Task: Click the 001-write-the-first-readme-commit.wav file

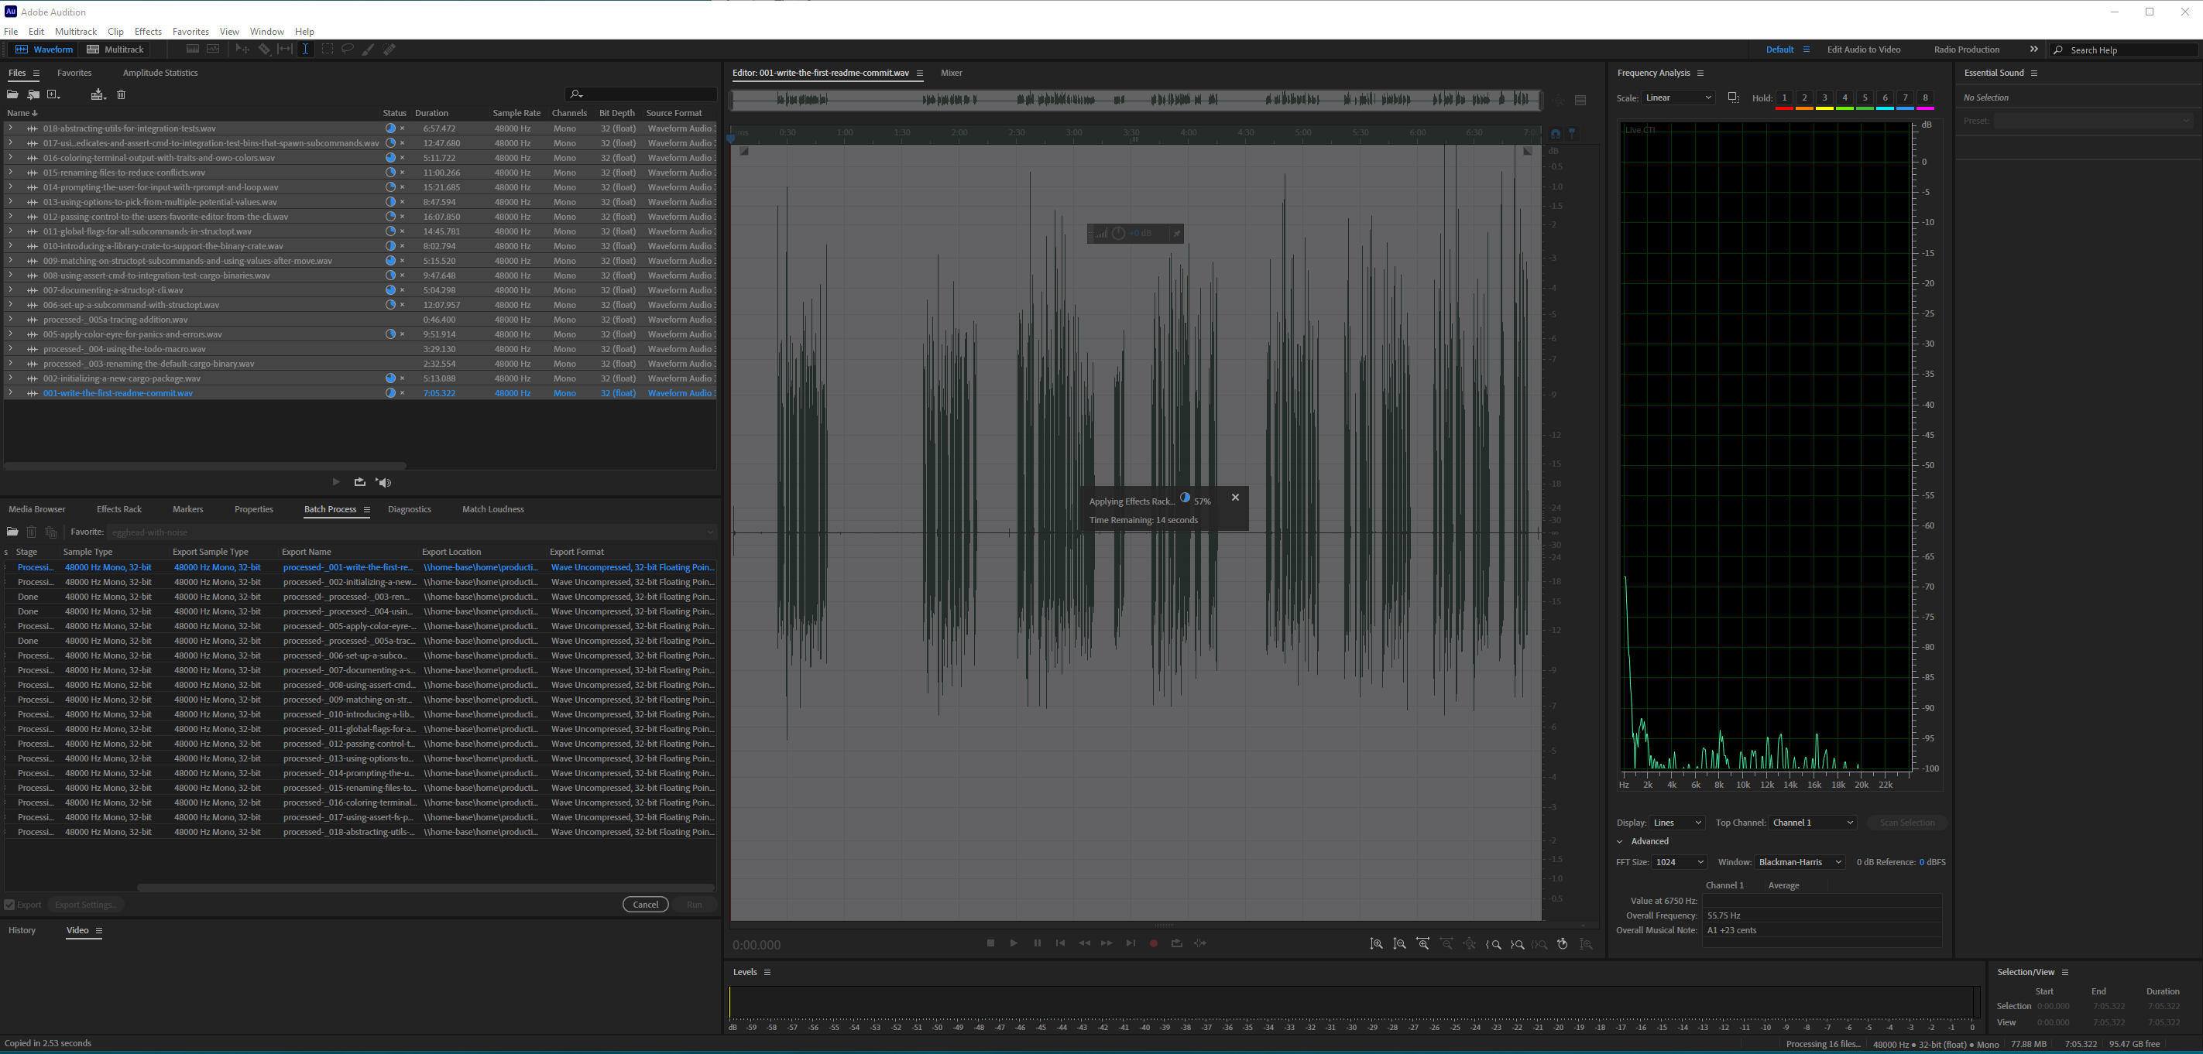Action: coord(118,393)
